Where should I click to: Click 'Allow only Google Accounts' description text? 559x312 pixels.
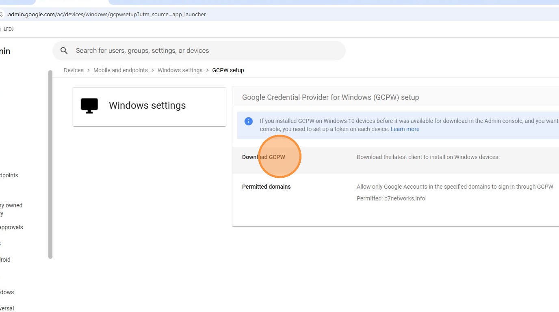[x=455, y=187]
